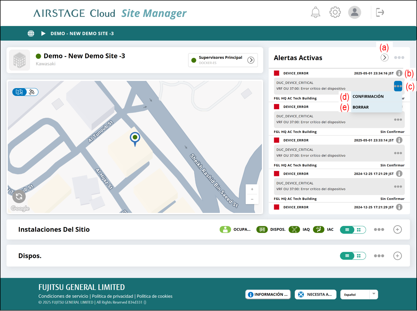Expand Alertas Activas with arrow button
Viewport: 417px width, 311px height.
[x=384, y=57]
